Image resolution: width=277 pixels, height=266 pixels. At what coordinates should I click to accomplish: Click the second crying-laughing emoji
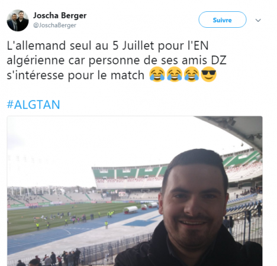(x=174, y=74)
